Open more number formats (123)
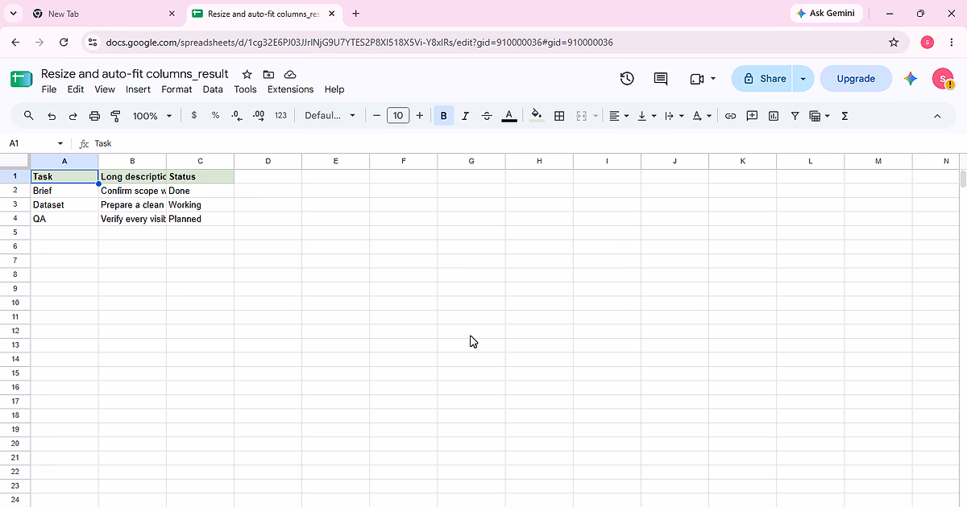This screenshot has height=507, width=967. coord(280,116)
